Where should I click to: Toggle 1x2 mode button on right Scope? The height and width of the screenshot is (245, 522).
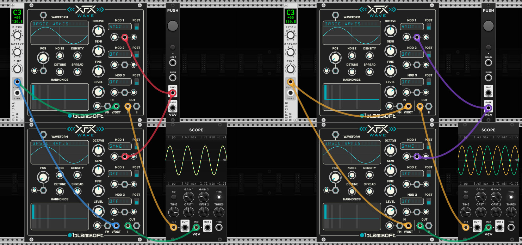466,197
